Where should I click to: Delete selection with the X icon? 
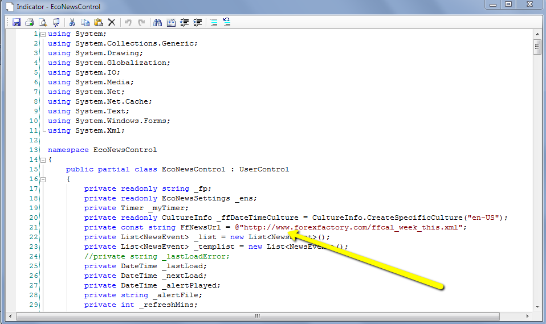point(112,22)
